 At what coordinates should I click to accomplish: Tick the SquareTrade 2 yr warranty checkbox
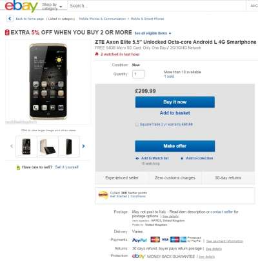click(137, 125)
